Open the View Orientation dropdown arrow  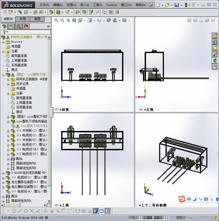[85, 21]
